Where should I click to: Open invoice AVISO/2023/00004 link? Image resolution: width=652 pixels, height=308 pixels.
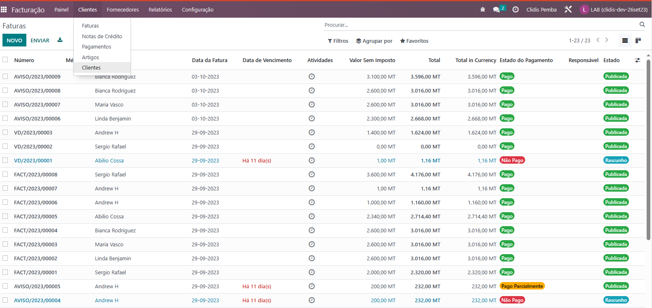pyautogui.click(x=37, y=300)
